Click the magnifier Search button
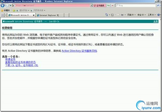This screenshot has width=162, height=112. tap(158, 5)
